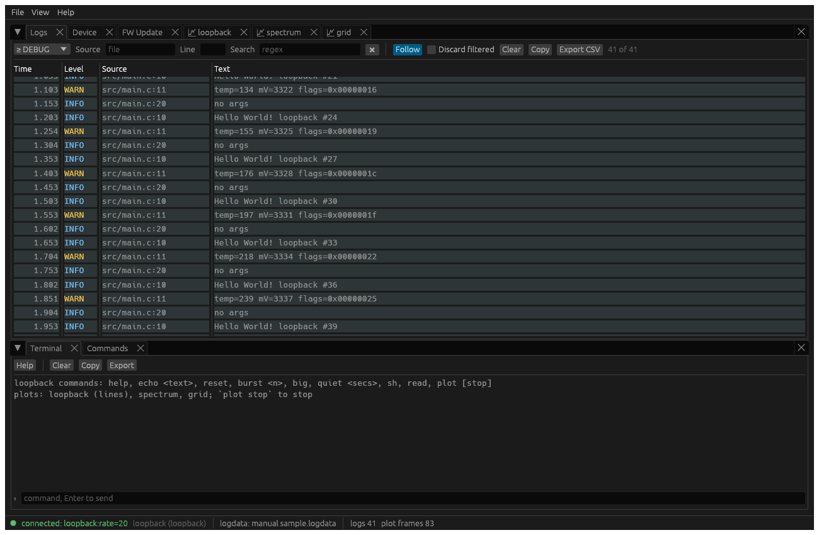Close the Logs tab

coord(60,32)
